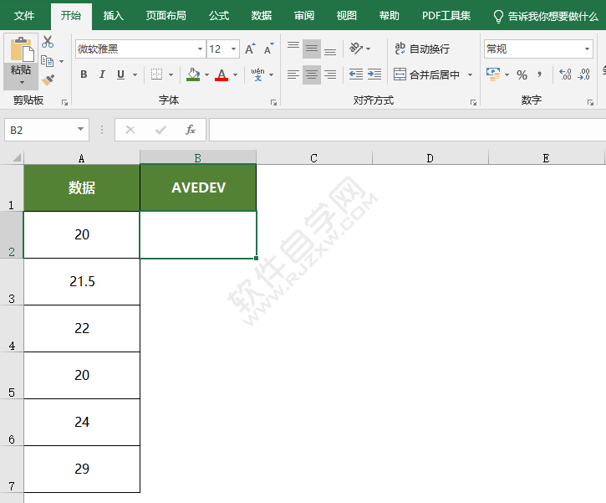The width and height of the screenshot is (606, 503).
Task: Click the Insert Function fx button
Action: tap(190, 130)
